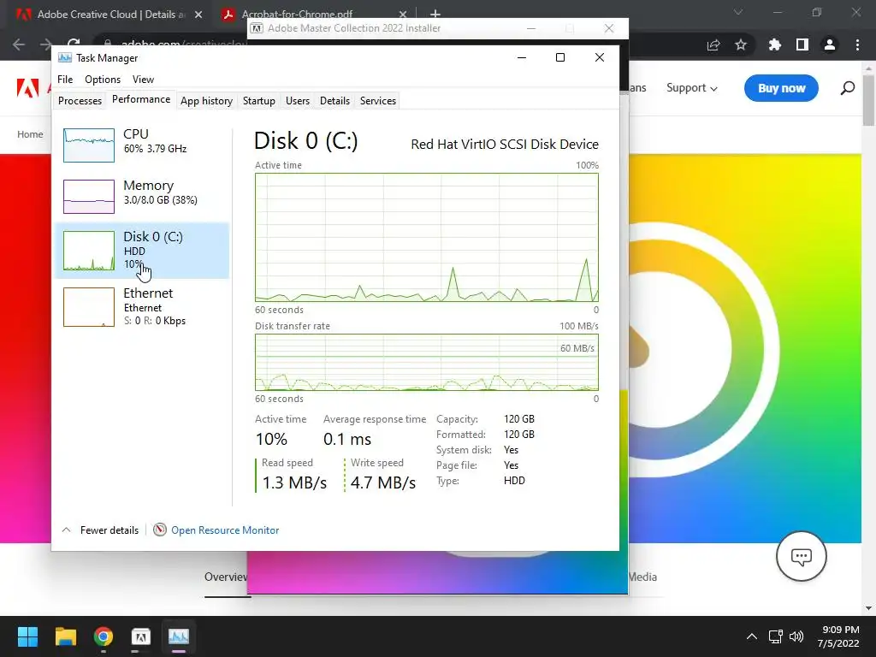Open the Adobe chat support bubble
This screenshot has height=657, width=876.
pos(801,556)
